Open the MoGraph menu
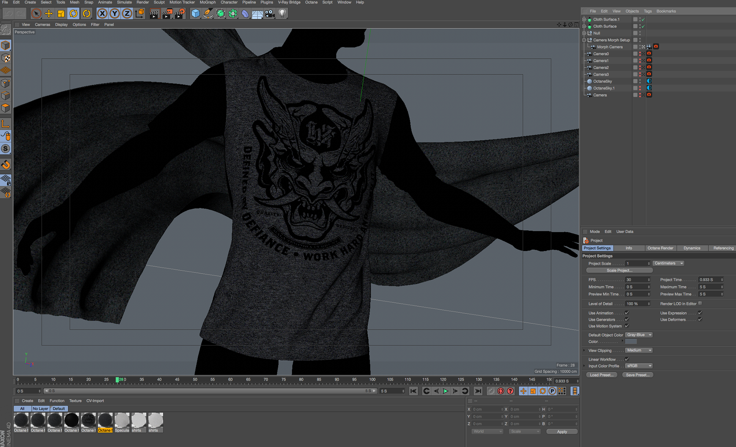Viewport: 736px width, 447px height. (207, 2)
